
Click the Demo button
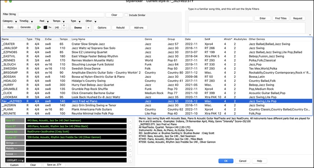[78, 28]
